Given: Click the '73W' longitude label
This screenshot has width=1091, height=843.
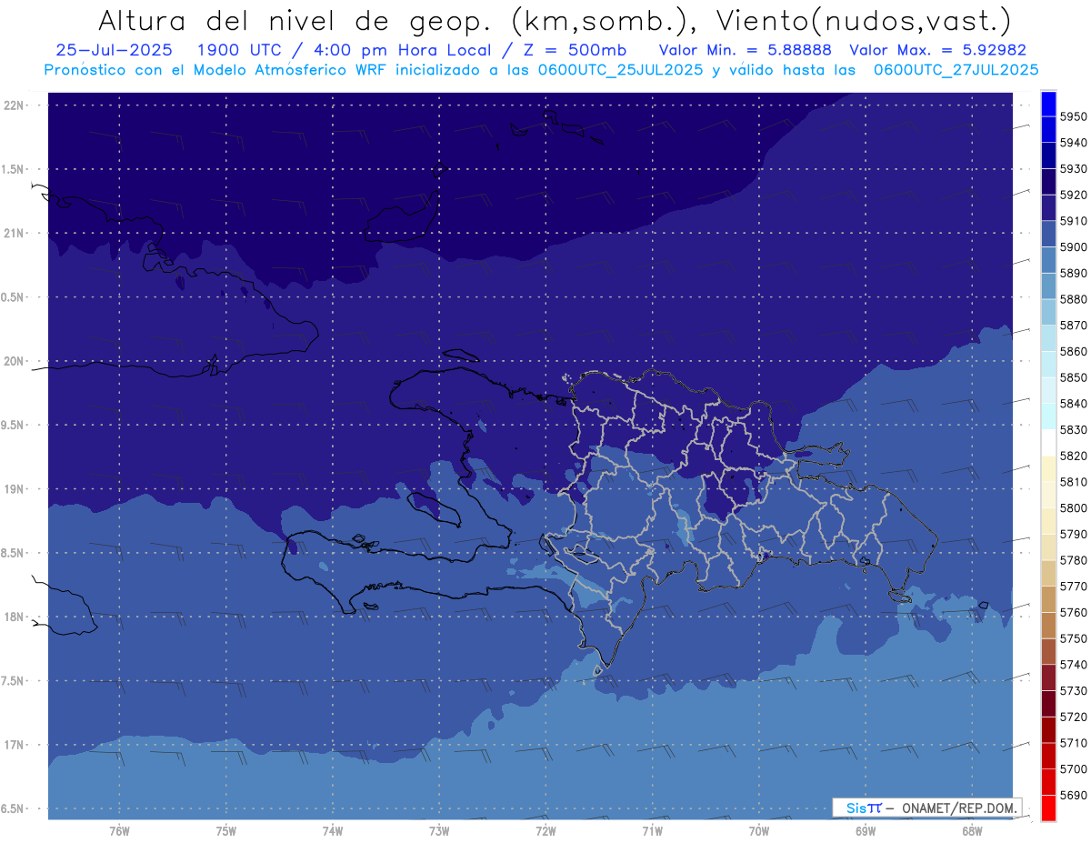Looking at the screenshot, I should point(439,831).
